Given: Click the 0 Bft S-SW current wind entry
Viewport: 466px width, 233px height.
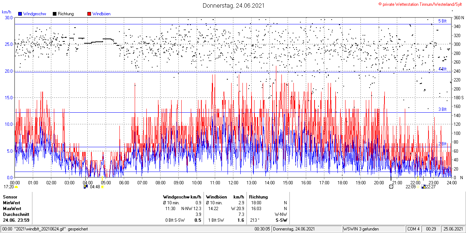Looking at the screenshot, I should point(175,220).
